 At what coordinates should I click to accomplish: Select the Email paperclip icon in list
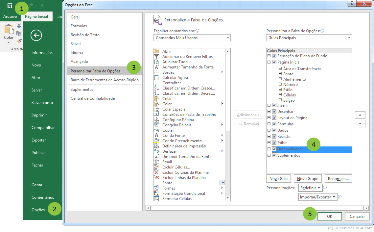[156, 162]
